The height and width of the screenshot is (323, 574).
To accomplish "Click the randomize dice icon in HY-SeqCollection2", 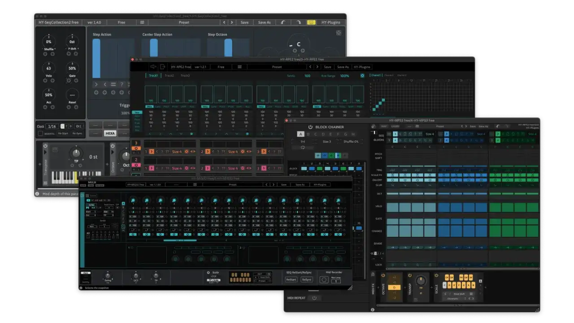I will [x=339, y=33].
